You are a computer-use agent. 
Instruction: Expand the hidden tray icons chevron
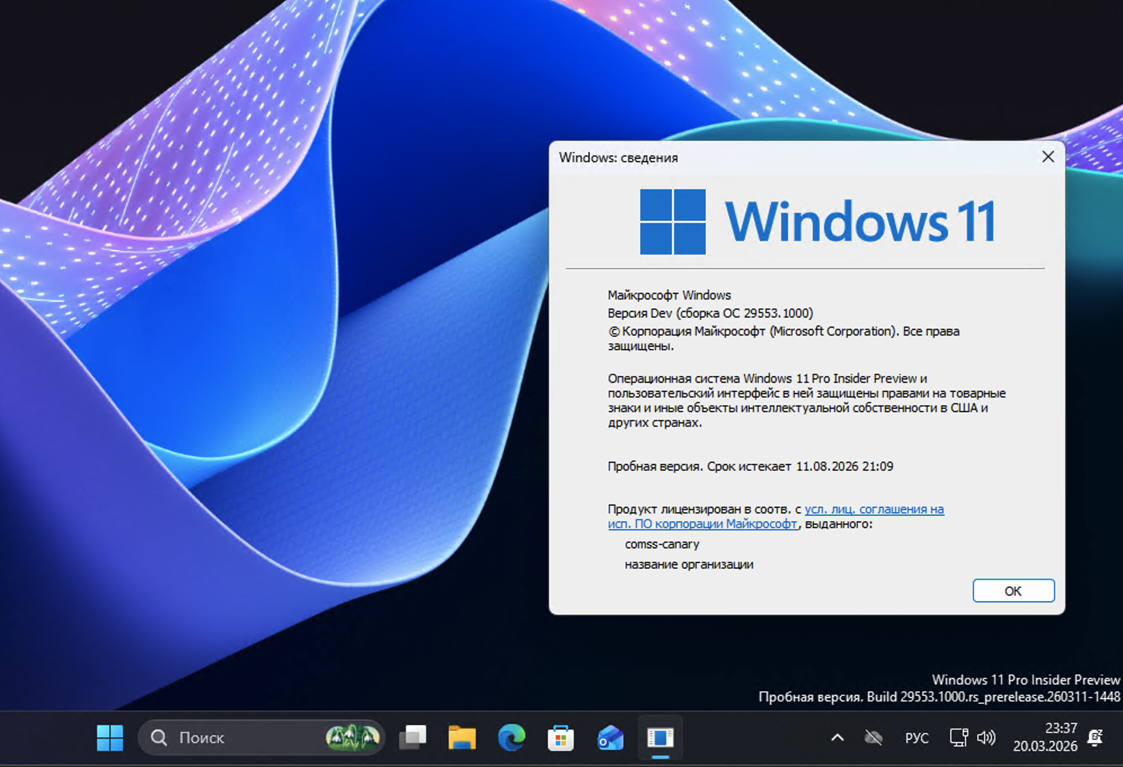click(837, 738)
